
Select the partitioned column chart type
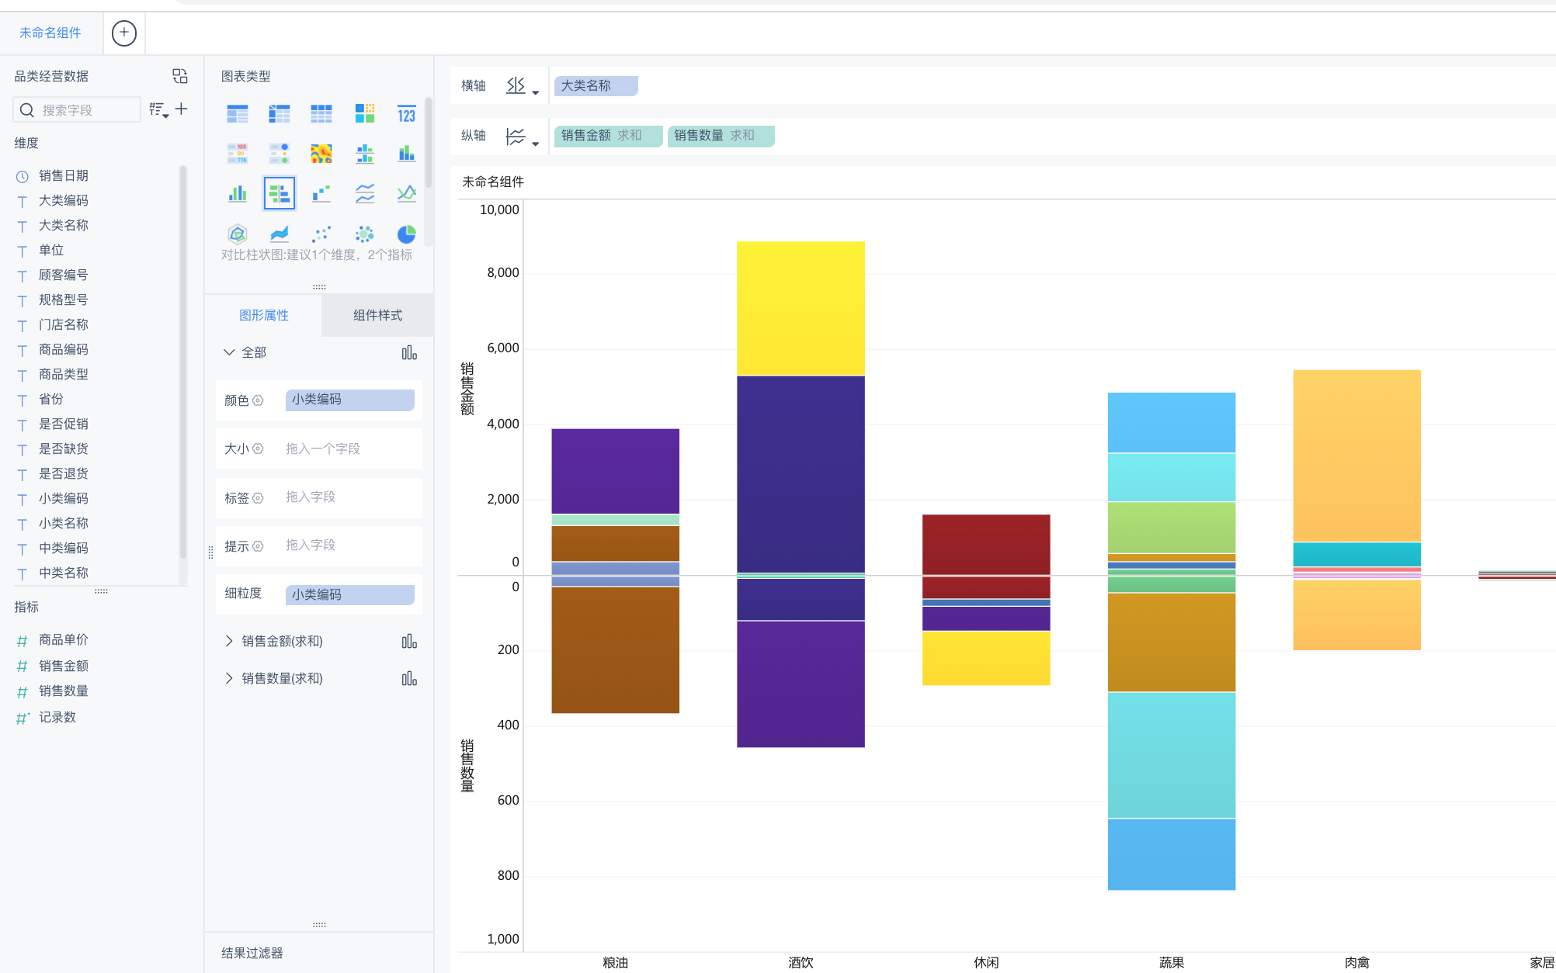(x=365, y=153)
